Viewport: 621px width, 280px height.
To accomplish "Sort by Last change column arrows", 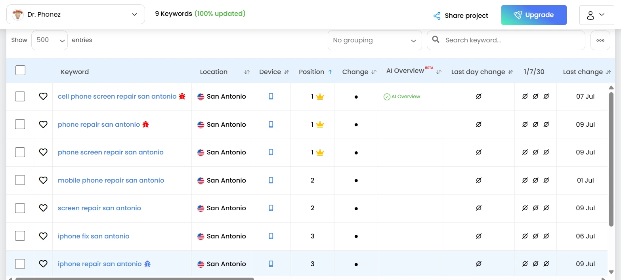I will pyautogui.click(x=608, y=72).
